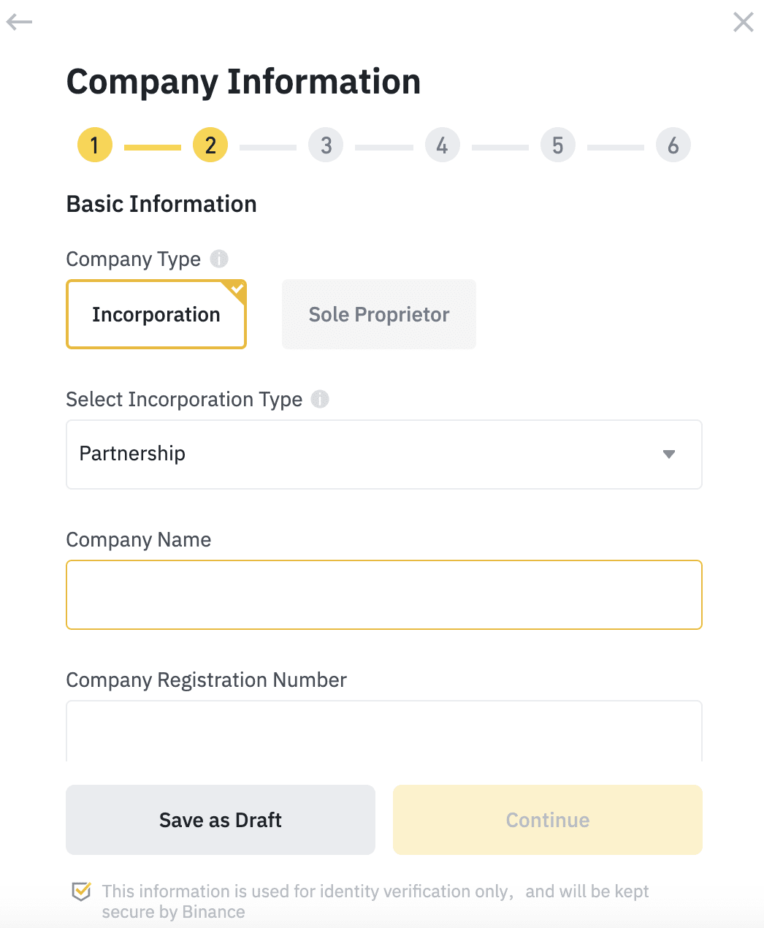764x928 pixels.
Task: Go to step 3 of the verification
Action: (x=326, y=145)
